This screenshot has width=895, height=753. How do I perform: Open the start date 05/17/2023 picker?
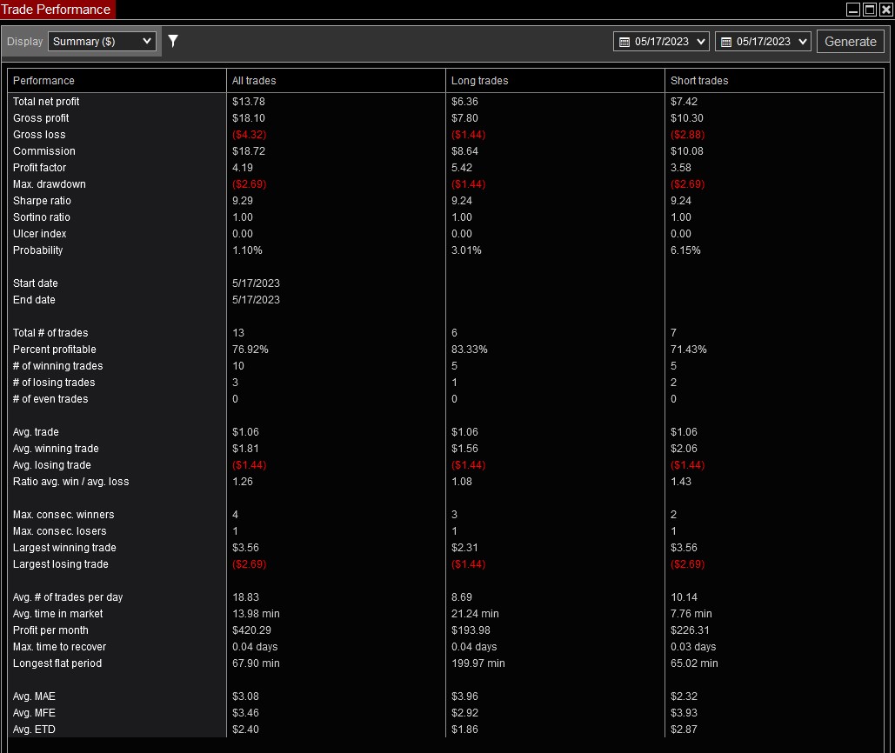click(661, 42)
